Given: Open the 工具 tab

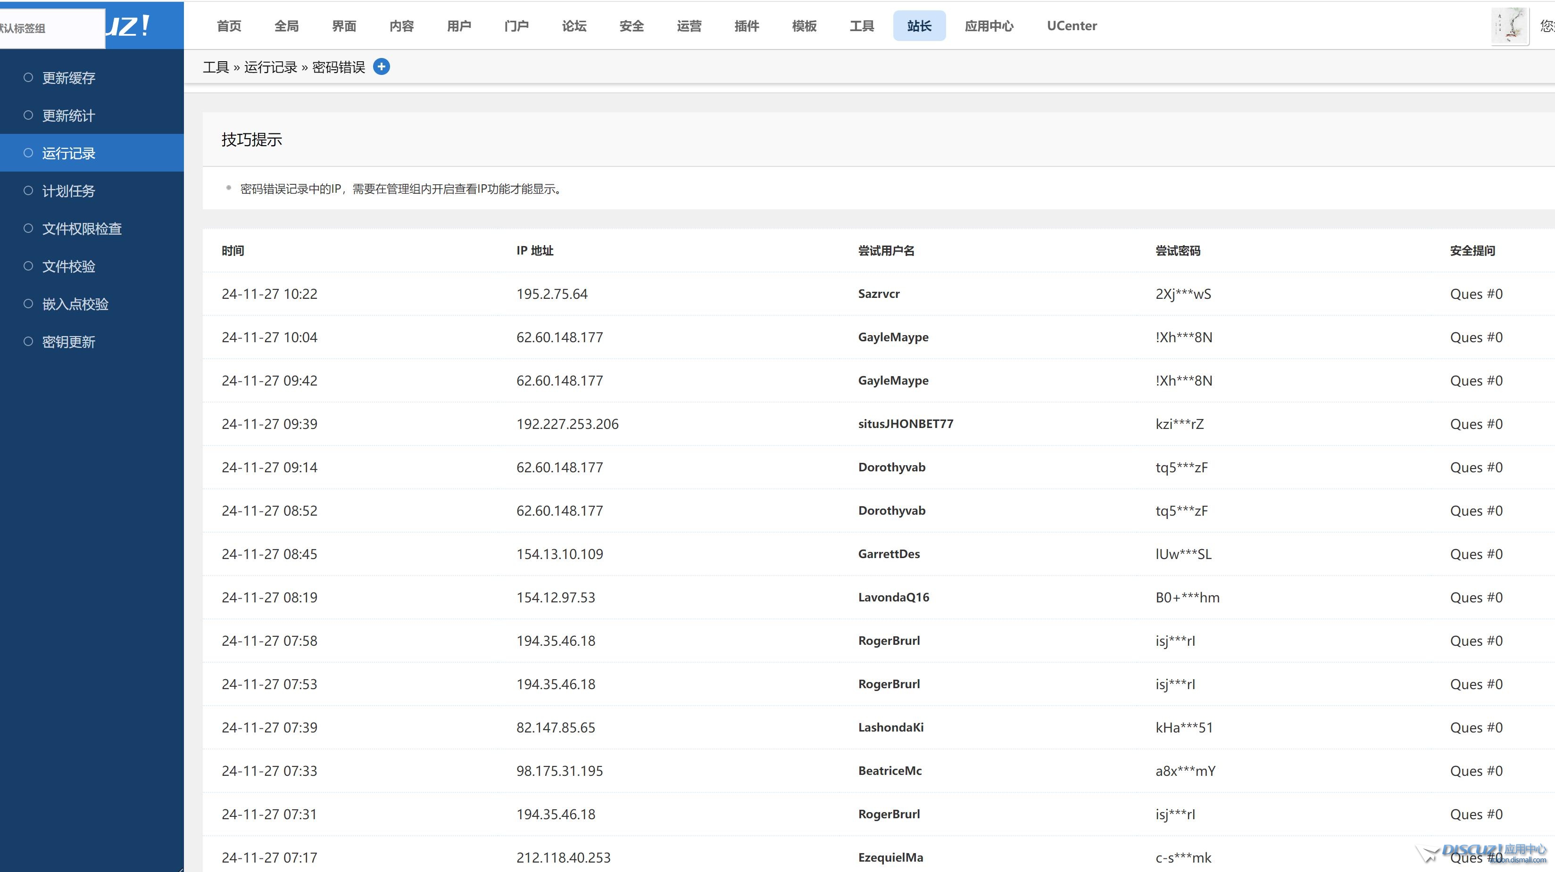Looking at the screenshot, I should pyautogui.click(x=861, y=26).
